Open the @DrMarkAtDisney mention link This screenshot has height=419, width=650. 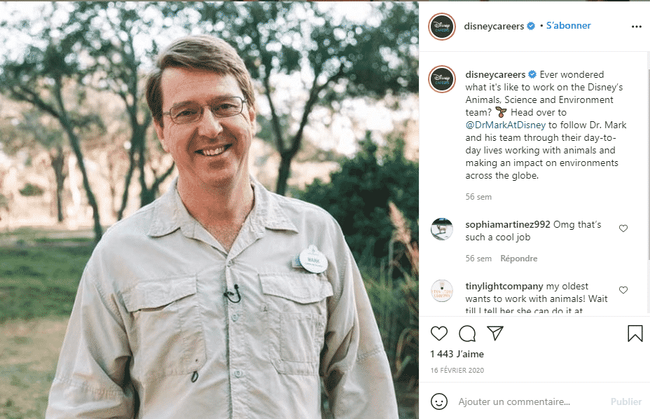pyautogui.click(x=505, y=125)
